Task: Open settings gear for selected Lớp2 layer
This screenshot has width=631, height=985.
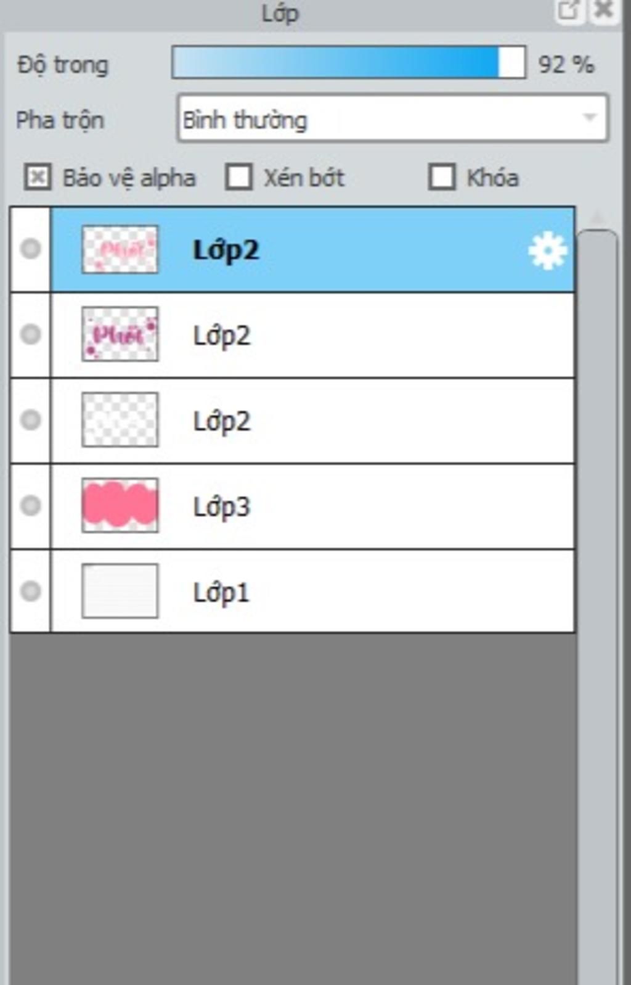Action: coord(547,251)
